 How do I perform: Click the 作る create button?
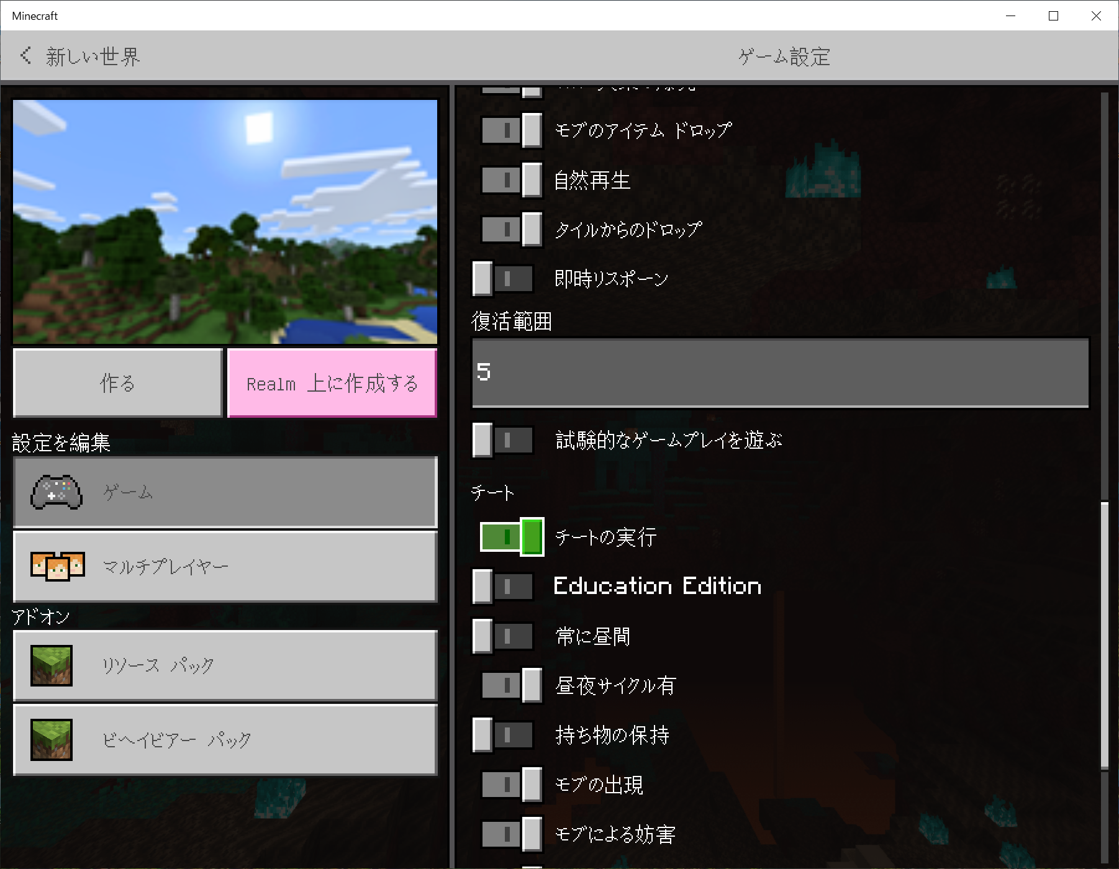(118, 383)
